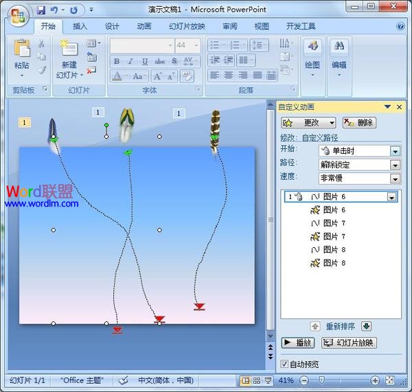Switch to slide show view in status bar
Image resolution: width=412 pixels, height=392 pixels.
268,380
